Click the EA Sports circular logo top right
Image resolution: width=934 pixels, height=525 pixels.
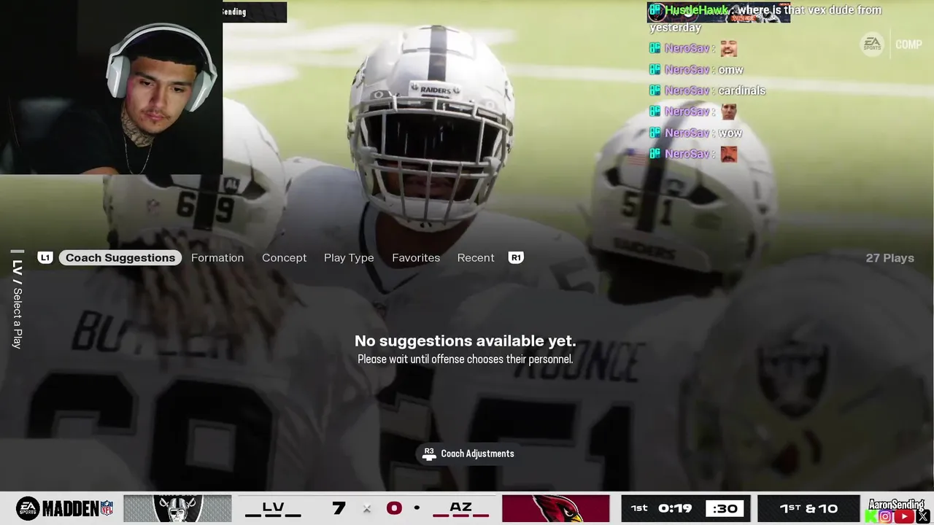[873, 44]
